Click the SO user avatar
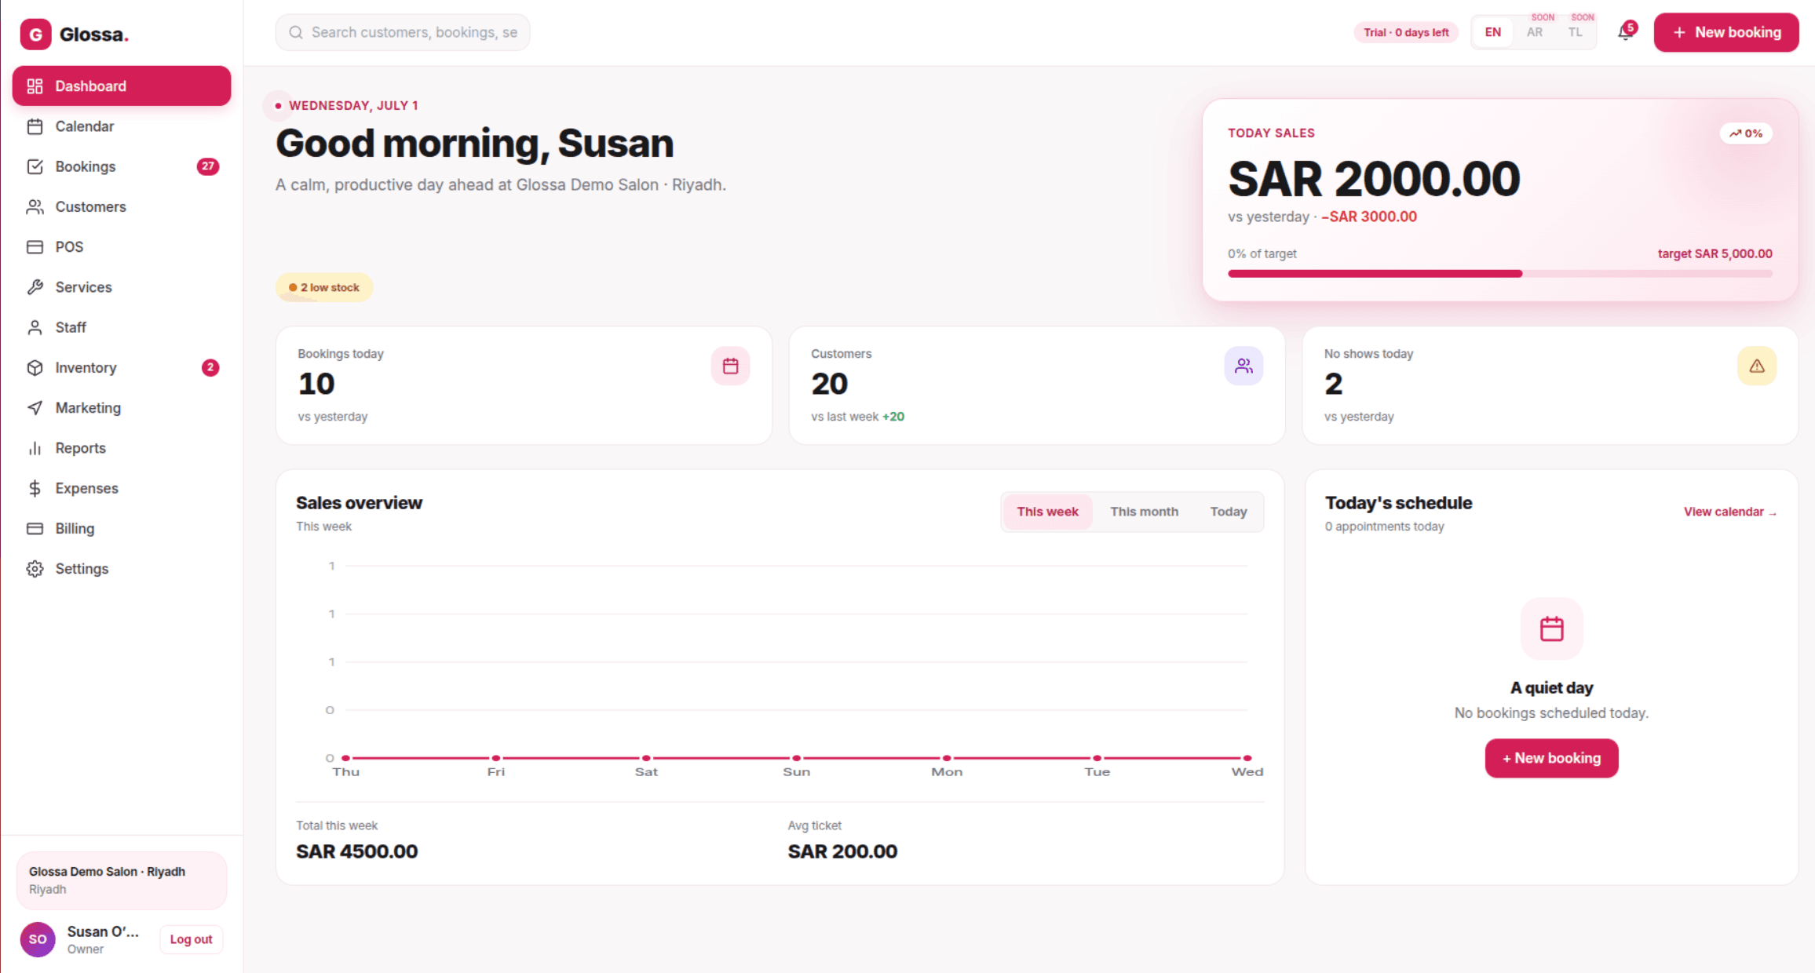The width and height of the screenshot is (1815, 973). pyautogui.click(x=38, y=939)
